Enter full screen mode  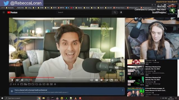coord(121,80)
